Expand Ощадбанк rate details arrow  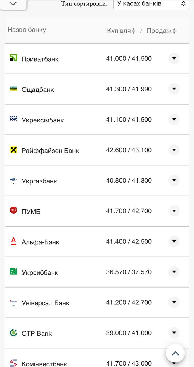[x=174, y=89]
